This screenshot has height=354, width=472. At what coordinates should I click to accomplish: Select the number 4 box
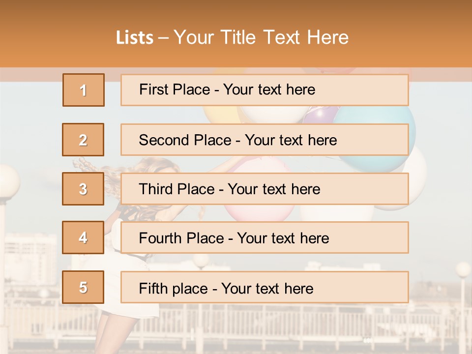coord(83,238)
